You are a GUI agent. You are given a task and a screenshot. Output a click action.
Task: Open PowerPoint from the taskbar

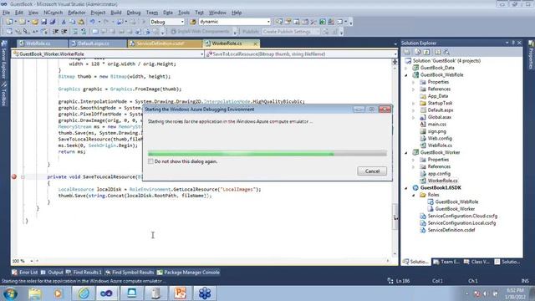pyautogui.click(x=180, y=293)
